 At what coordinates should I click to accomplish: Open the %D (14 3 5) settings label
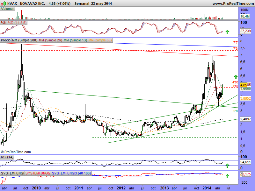[x=17, y=23]
